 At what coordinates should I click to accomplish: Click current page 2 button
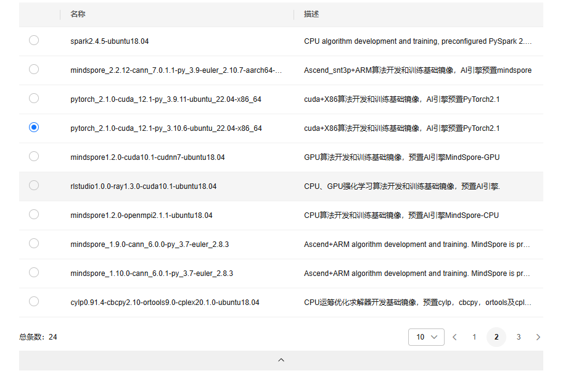[496, 337]
